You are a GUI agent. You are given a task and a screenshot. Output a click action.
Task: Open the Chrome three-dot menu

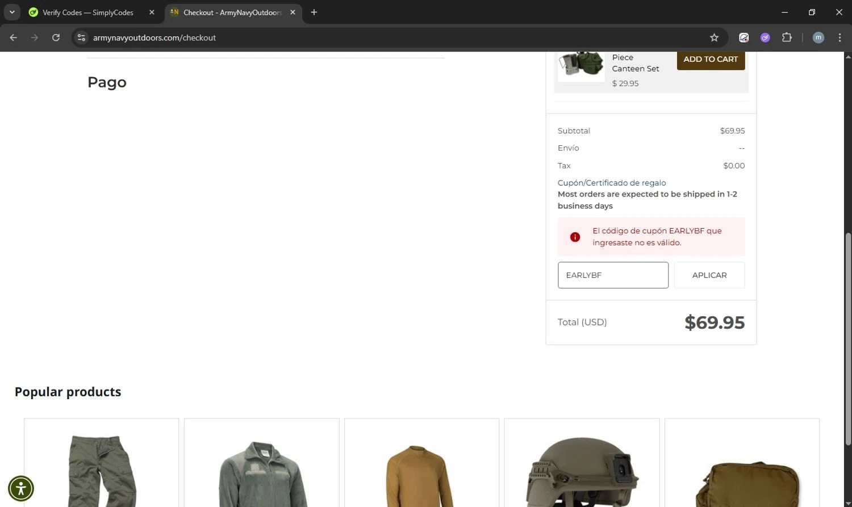[x=840, y=37]
